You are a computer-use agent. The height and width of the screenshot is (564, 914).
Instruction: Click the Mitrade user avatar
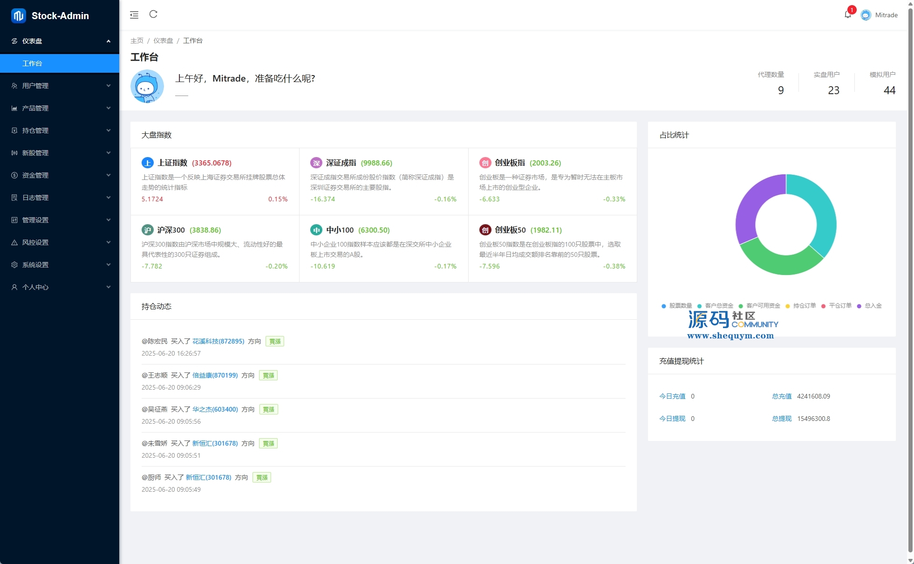866,15
